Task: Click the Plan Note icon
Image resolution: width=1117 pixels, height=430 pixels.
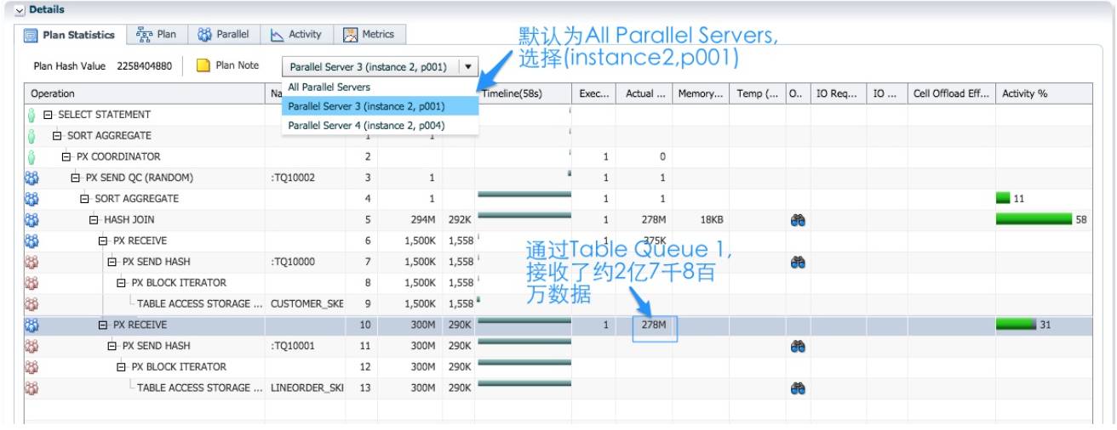Action: (x=203, y=65)
